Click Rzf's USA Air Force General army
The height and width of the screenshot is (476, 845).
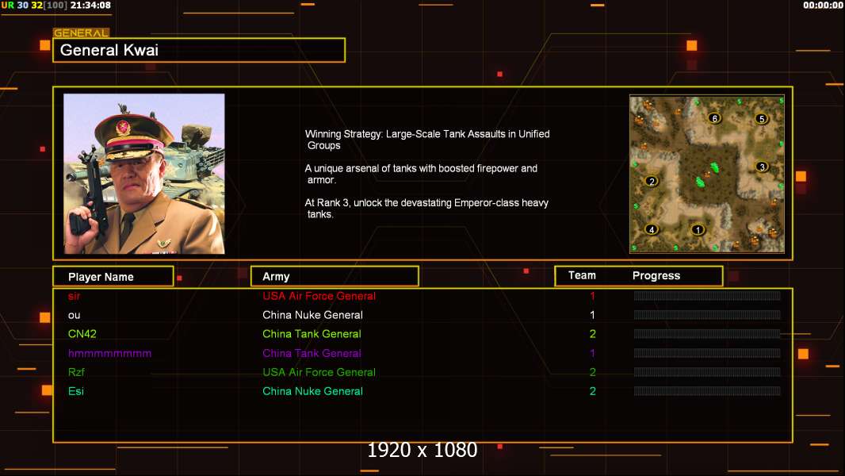(x=319, y=372)
